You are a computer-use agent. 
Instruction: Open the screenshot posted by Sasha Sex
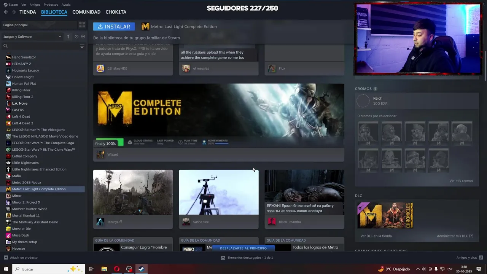pyautogui.click(x=219, y=192)
